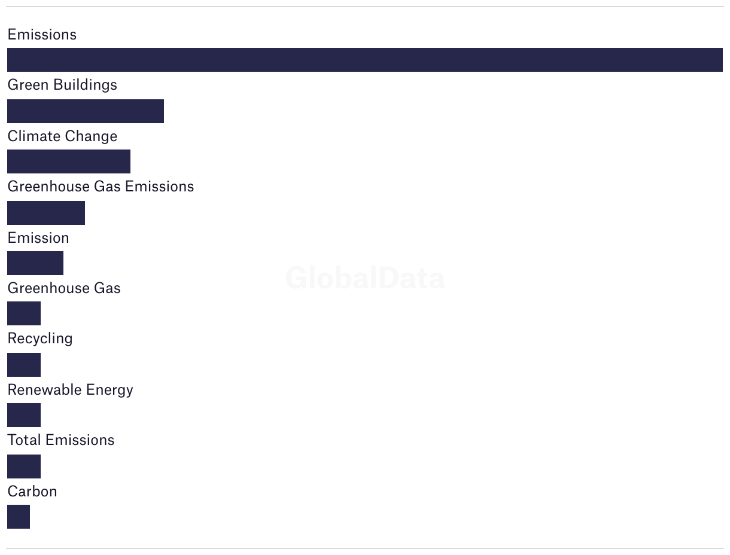Click the Greenhouse Gas Emissions label

101,187
